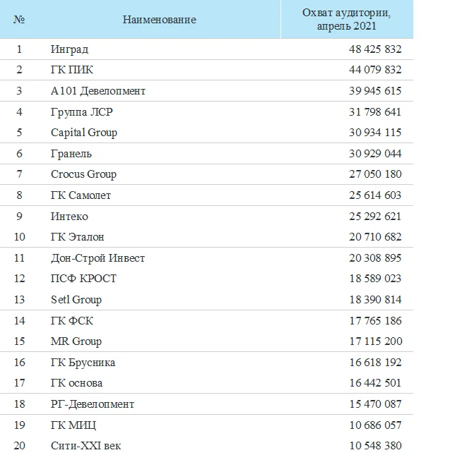Select the value 30 929 044 for Гранель

(375, 154)
